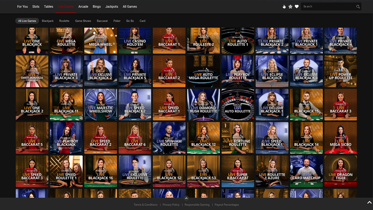This screenshot has width=373, height=210.
Task: Open the Arcade menu
Action: [83, 7]
